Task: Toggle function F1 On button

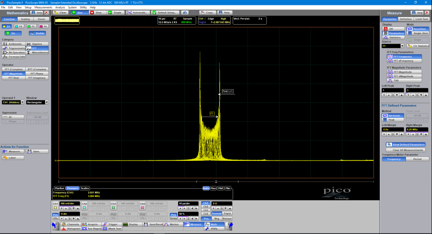Action: click(13, 33)
